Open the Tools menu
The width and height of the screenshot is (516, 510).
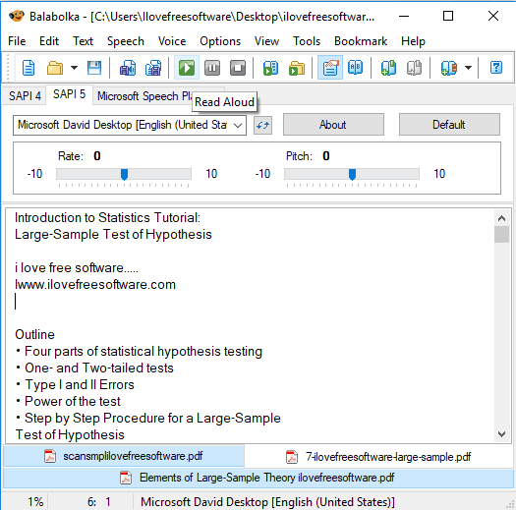coord(307,41)
